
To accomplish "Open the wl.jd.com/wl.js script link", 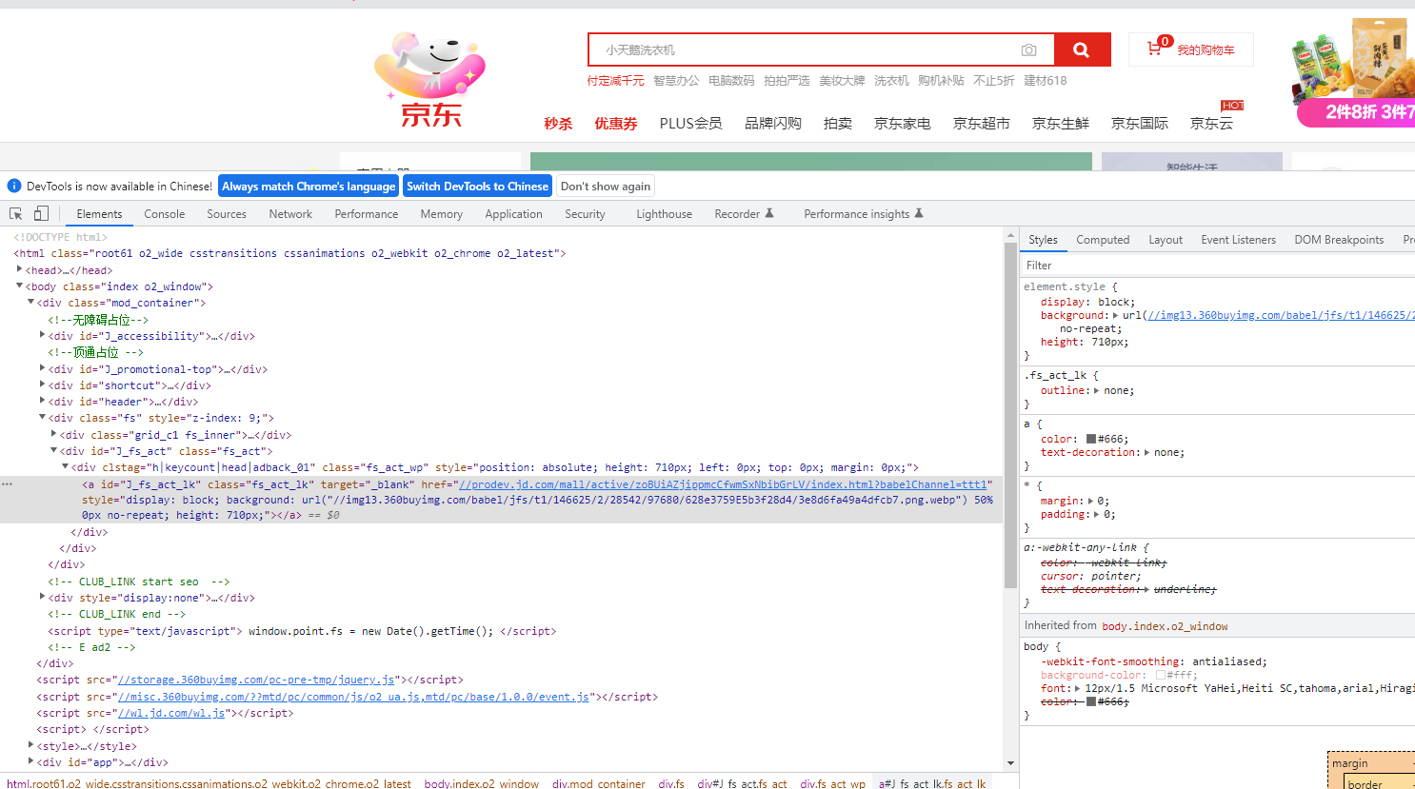I will (x=171, y=713).
